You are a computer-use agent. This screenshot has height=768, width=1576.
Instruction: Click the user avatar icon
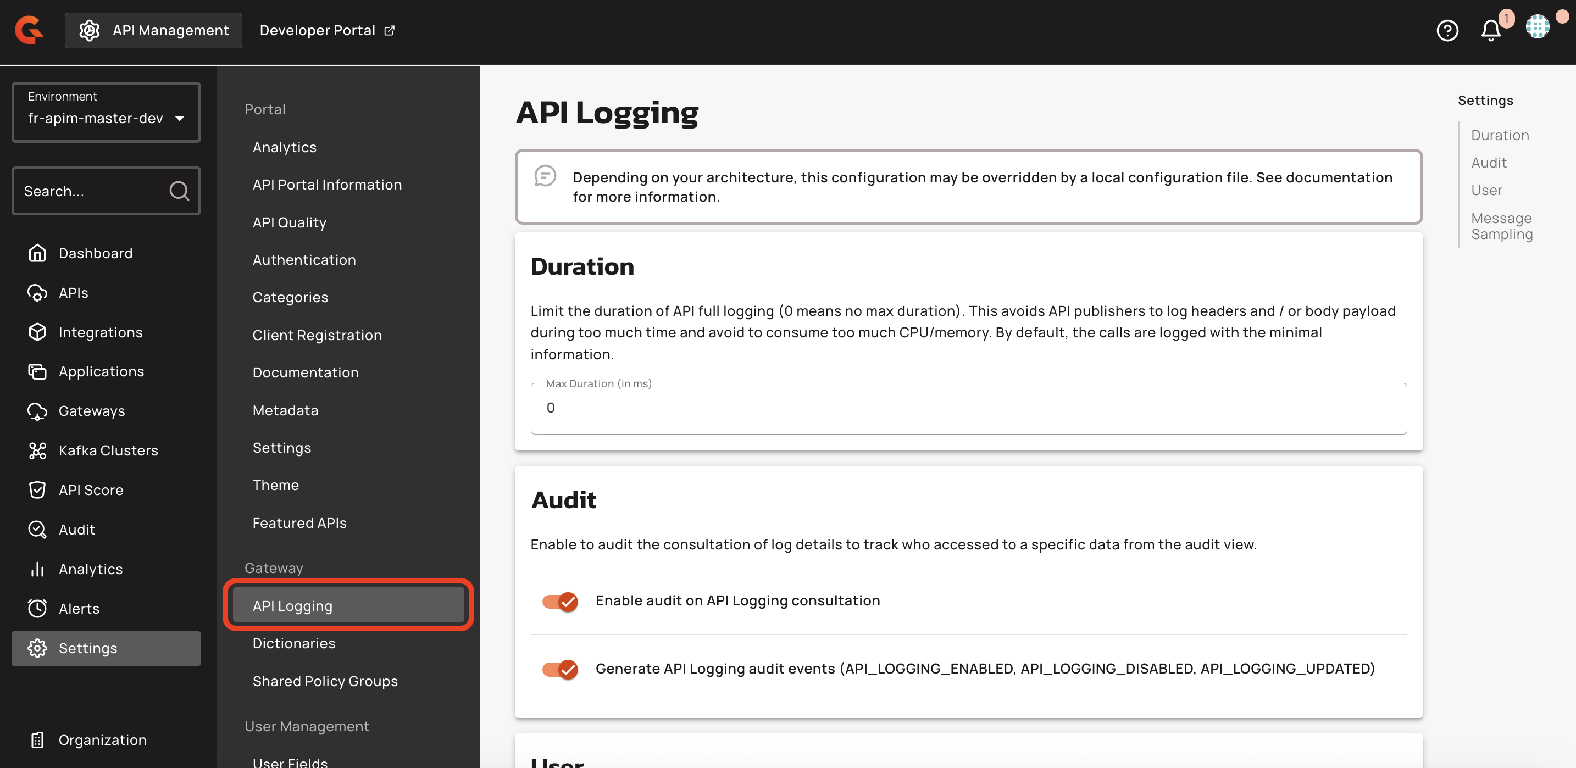coord(1537,27)
